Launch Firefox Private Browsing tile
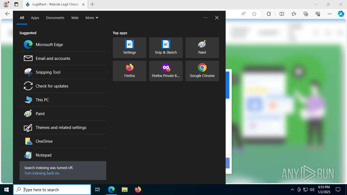 point(166,71)
